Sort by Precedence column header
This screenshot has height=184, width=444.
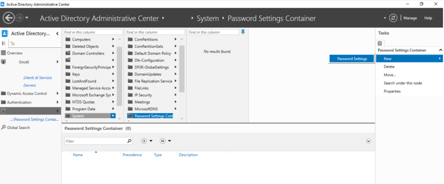132,155
